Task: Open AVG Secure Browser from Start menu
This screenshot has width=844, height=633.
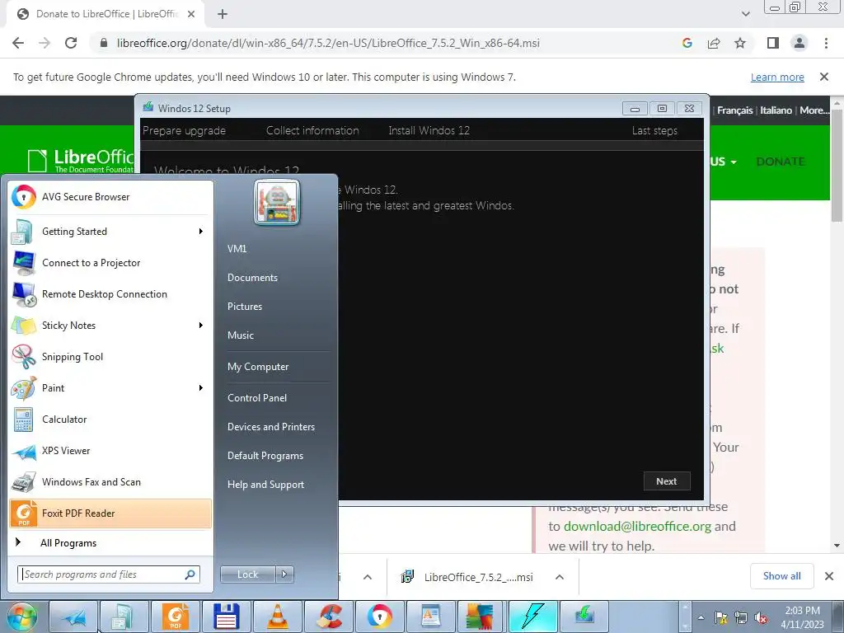Action: tap(111, 197)
